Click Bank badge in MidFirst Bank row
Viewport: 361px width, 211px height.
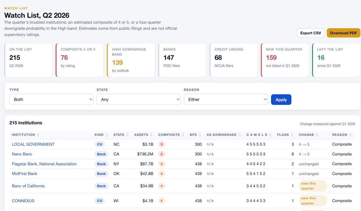[101, 174]
